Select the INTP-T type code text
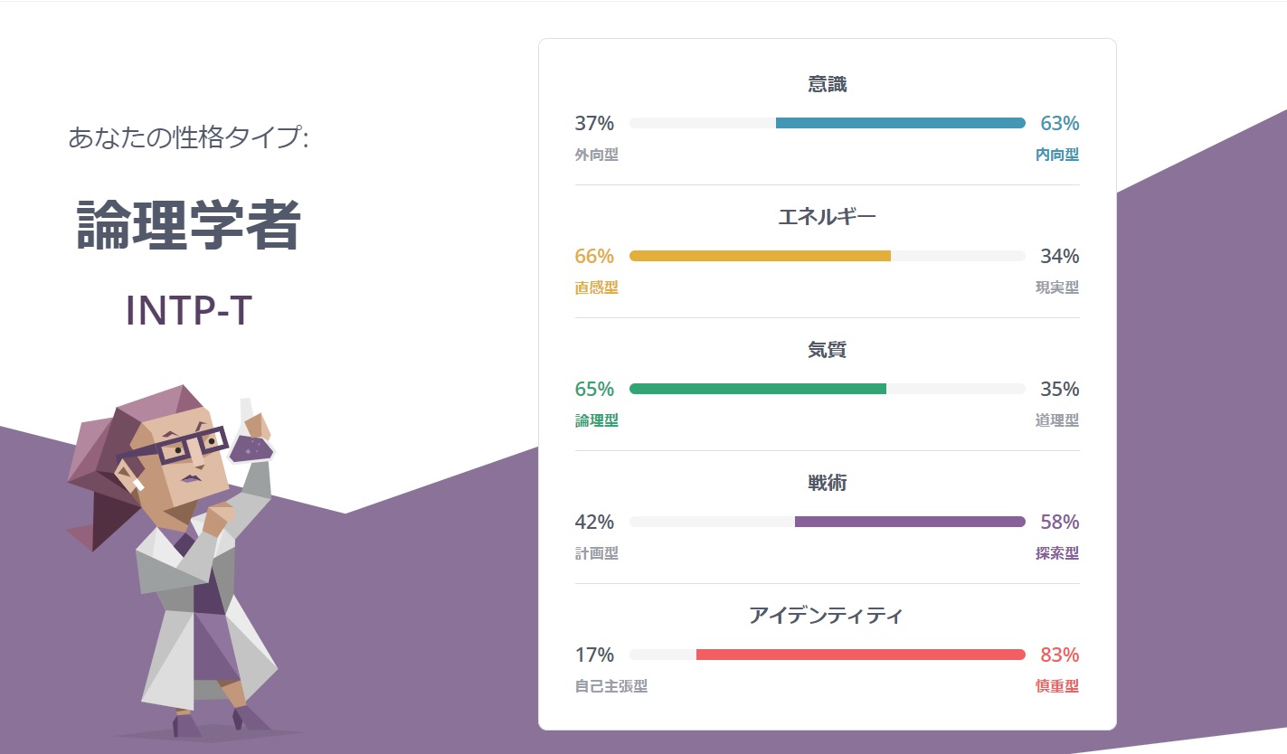 tap(189, 310)
